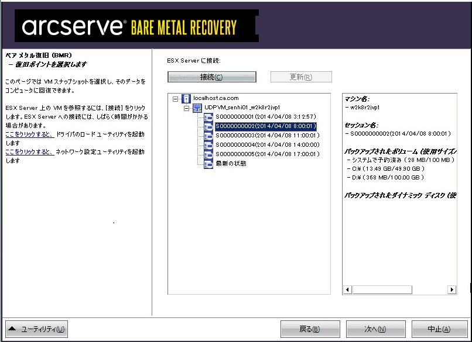Screen dimensions: 472x342
Task: Click the details pane scroll-right arrow
Action: [x=452, y=290]
